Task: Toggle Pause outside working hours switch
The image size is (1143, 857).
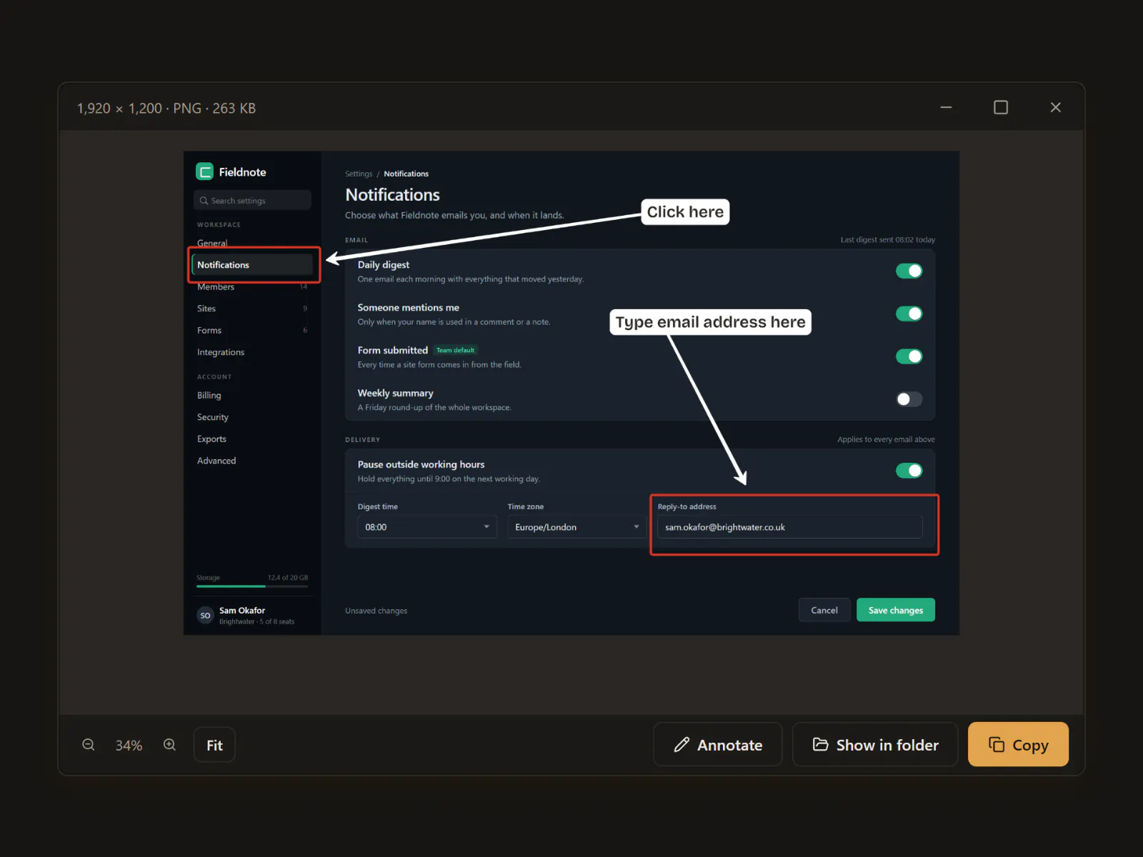Action: point(909,471)
